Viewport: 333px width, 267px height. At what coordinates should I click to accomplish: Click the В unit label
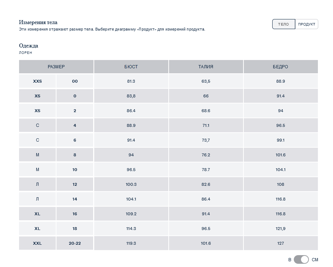(x=289, y=259)
